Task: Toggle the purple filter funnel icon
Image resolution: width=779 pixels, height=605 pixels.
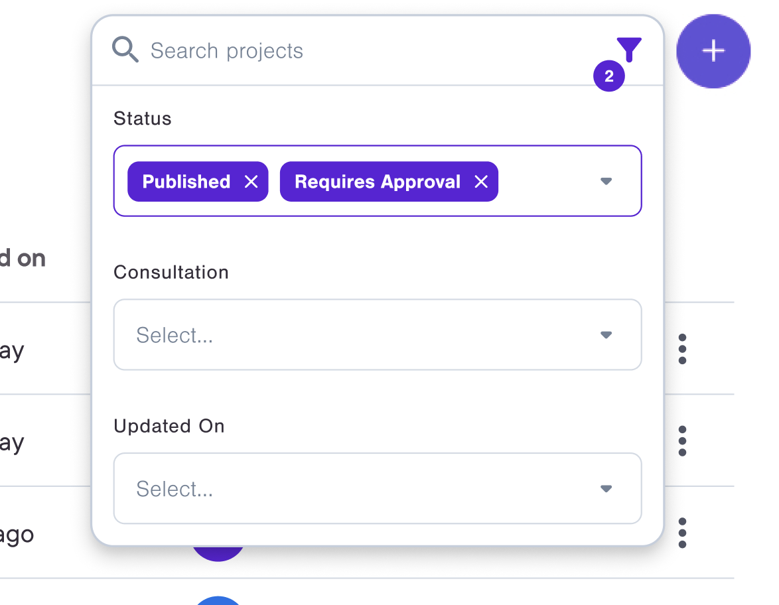Action: click(629, 48)
